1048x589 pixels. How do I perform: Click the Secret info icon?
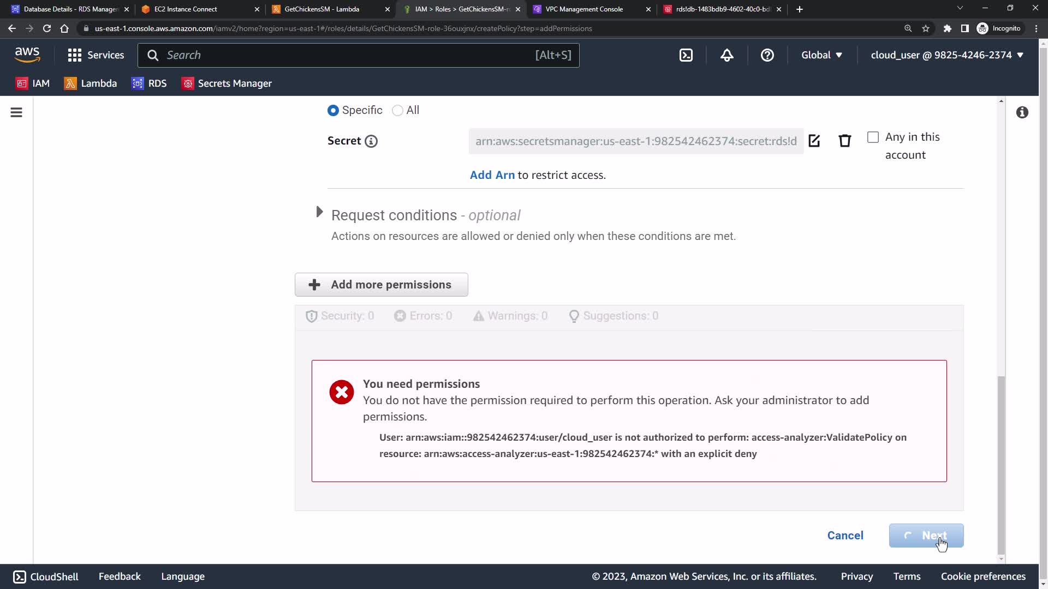click(371, 141)
